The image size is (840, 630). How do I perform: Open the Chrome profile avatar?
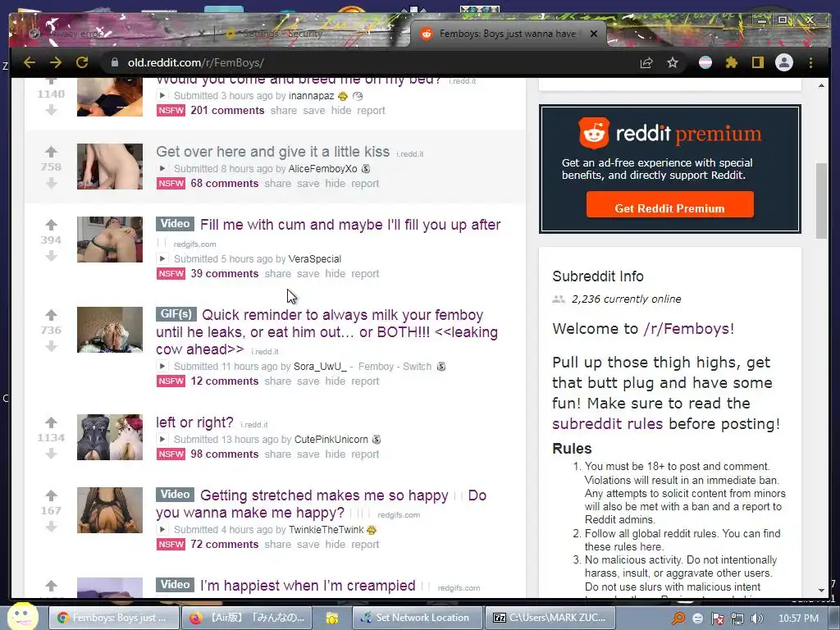pyautogui.click(x=783, y=62)
